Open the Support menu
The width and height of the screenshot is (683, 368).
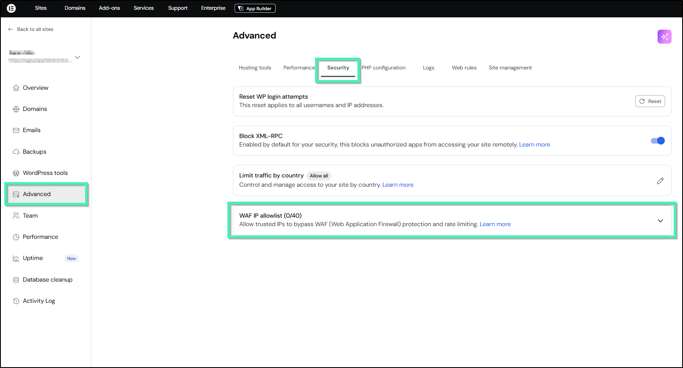coord(178,8)
